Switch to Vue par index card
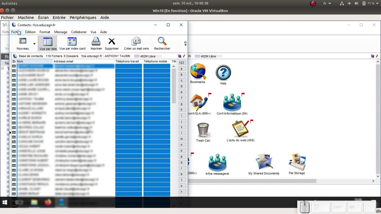 click(72, 44)
